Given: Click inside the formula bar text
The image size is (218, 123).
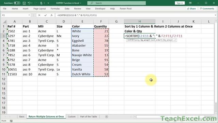Looking at the screenshot, I should pyautogui.click(x=77, y=15).
